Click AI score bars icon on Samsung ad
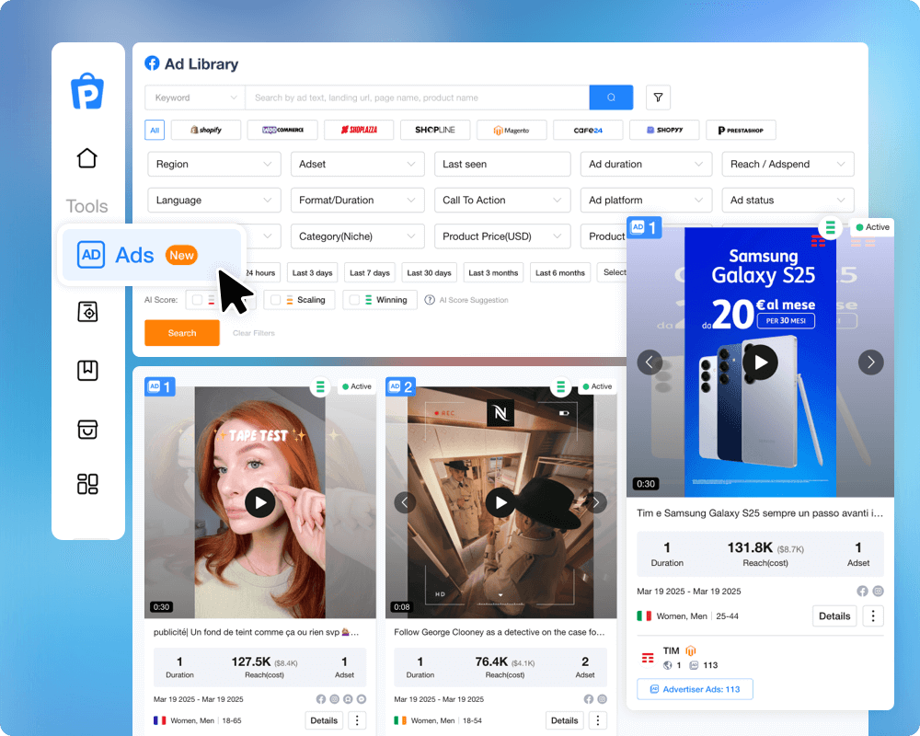This screenshot has width=920, height=736. (x=830, y=227)
